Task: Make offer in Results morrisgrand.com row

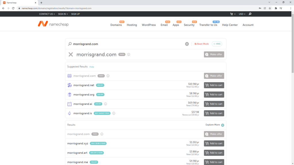Action: point(214,134)
